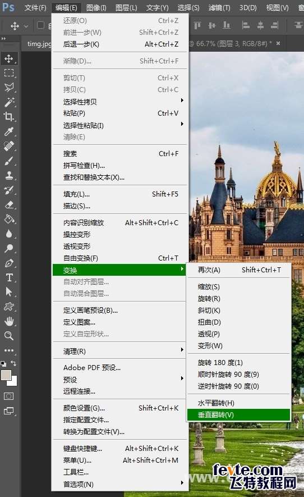Expand the 首选项(N) submenu arrow
This screenshot has height=497, width=304.
pyautogui.click(x=182, y=483)
